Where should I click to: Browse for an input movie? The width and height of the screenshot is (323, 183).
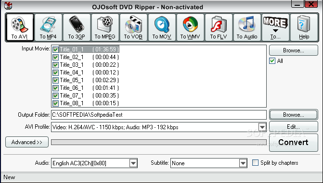point(294,50)
